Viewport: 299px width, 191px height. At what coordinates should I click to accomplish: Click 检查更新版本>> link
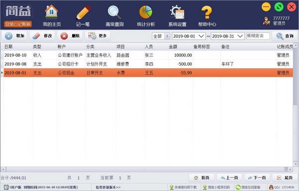108,188
